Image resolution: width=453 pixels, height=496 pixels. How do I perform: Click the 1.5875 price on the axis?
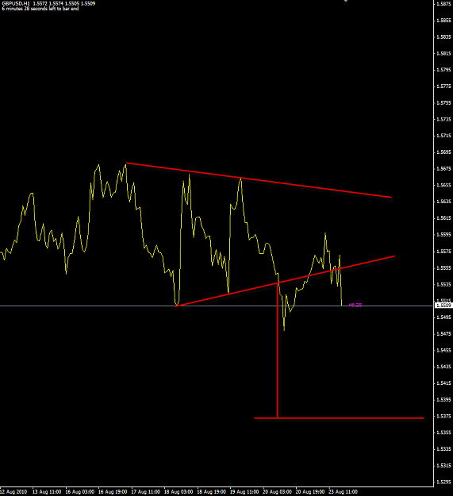pos(443,4)
